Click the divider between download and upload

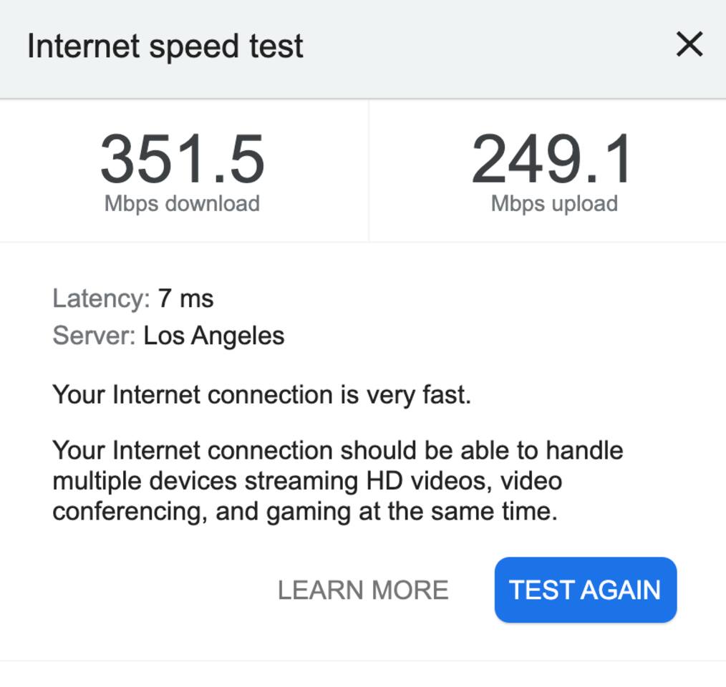pos(369,170)
